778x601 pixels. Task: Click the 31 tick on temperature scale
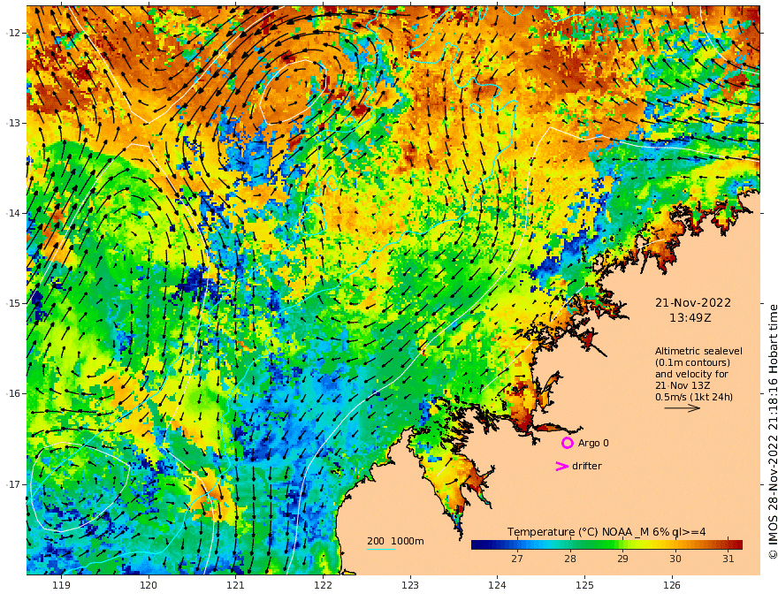[728, 559]
